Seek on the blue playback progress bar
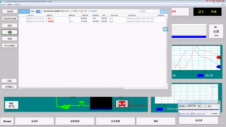Image resolution: width=226 pixels, height=127 pixels. click(x=199, y=110)
